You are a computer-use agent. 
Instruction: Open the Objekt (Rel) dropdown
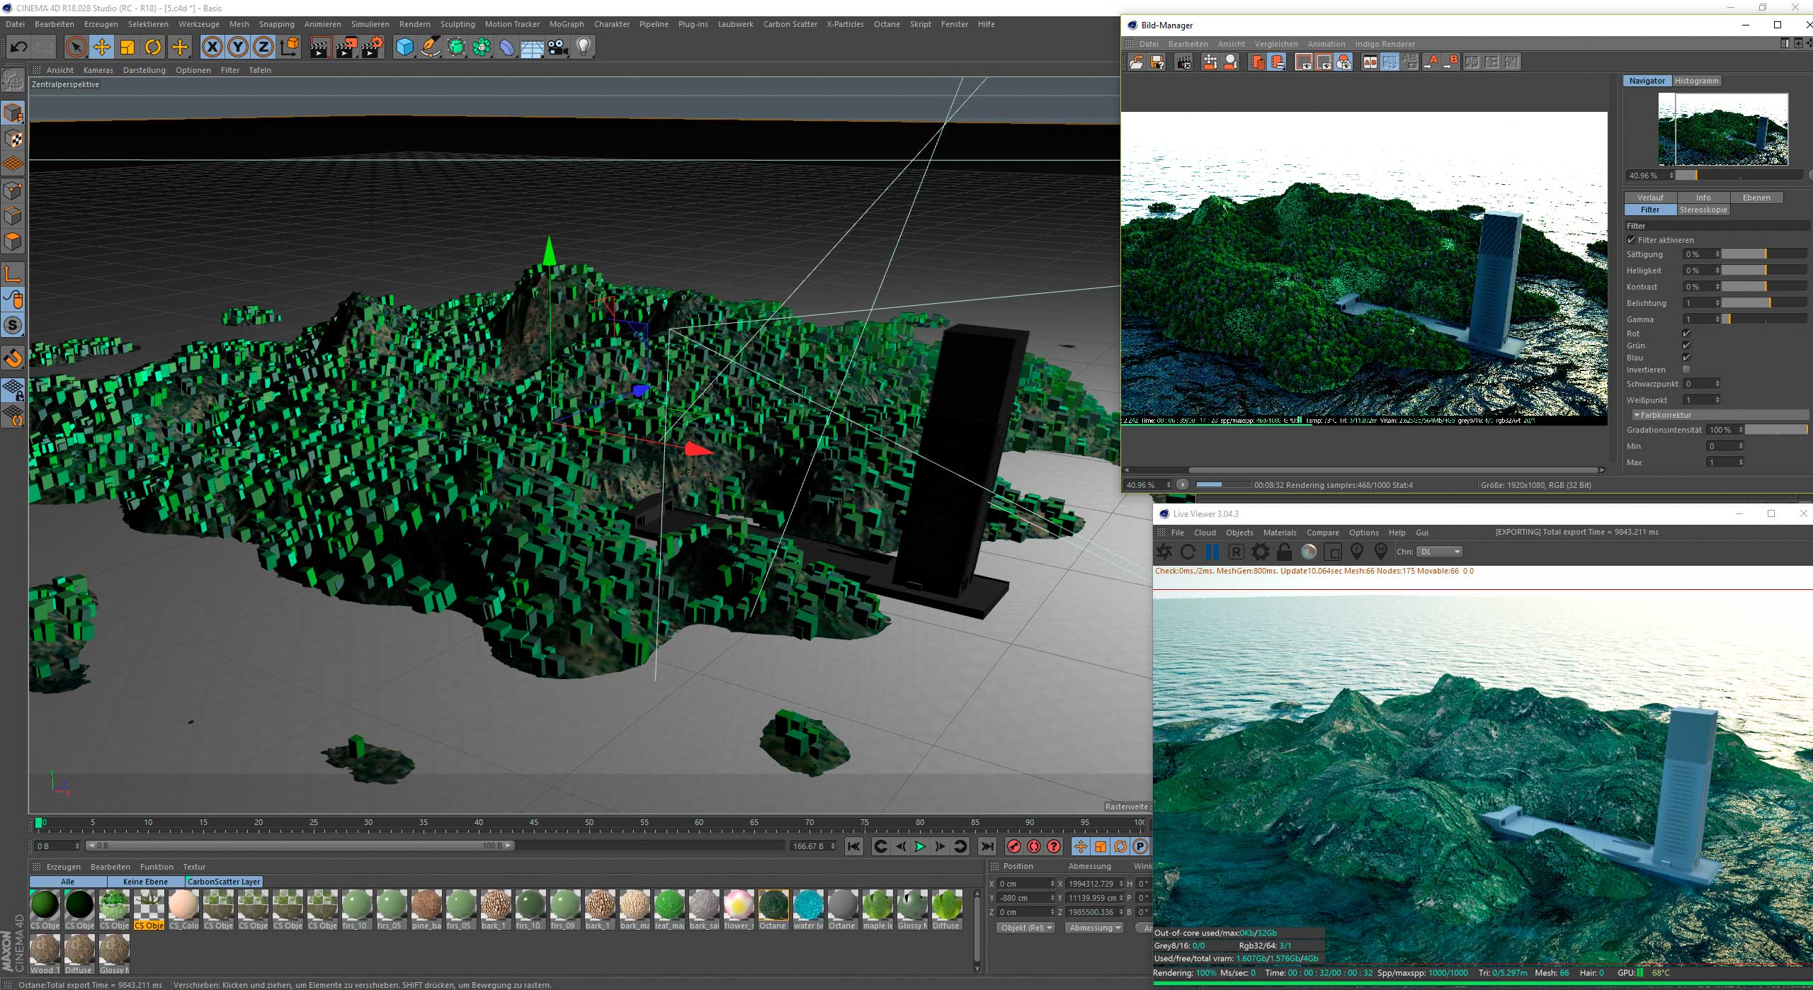click(1025, 928)
